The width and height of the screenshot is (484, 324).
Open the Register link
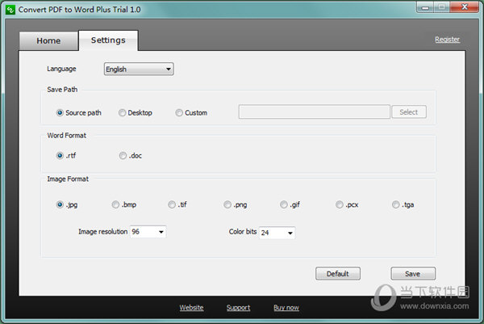coord(447,40)
